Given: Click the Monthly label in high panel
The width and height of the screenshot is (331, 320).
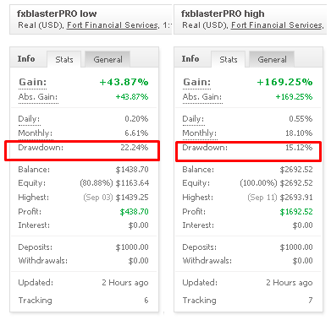Looking at the screenshot, I should tap(200, 133).
